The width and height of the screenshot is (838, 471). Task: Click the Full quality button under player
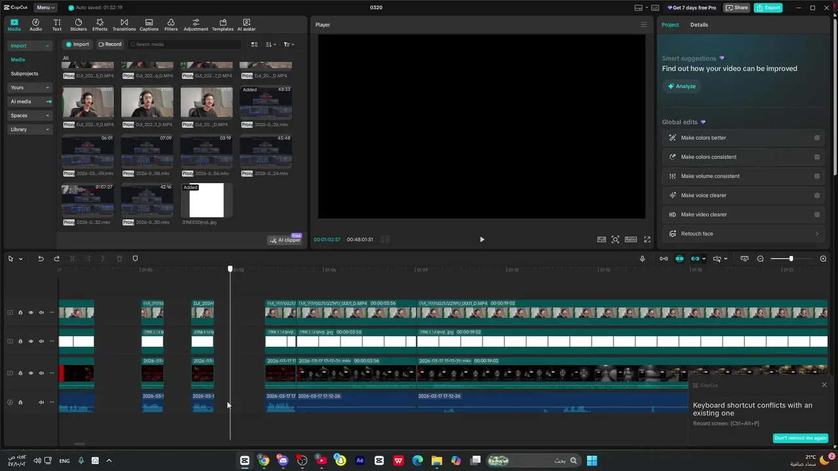point(601,239)
